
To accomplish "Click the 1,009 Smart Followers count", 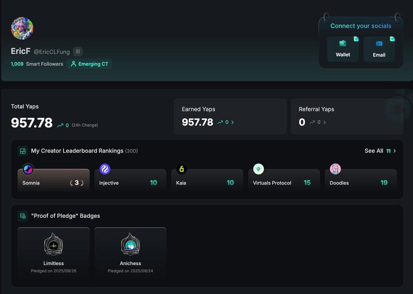I will tap(17, 64).
